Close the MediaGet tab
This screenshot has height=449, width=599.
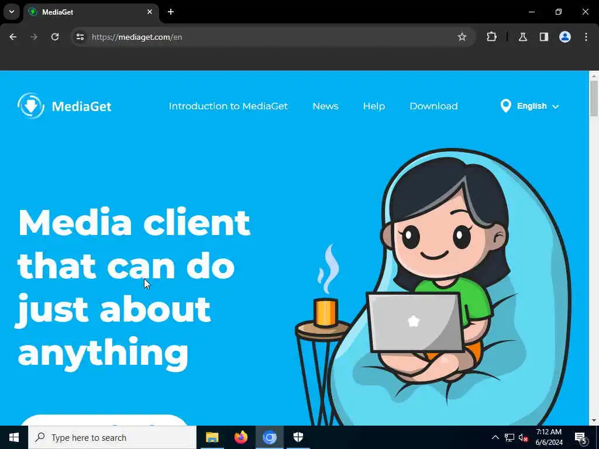pyautogui.click(x=150, y=12)
